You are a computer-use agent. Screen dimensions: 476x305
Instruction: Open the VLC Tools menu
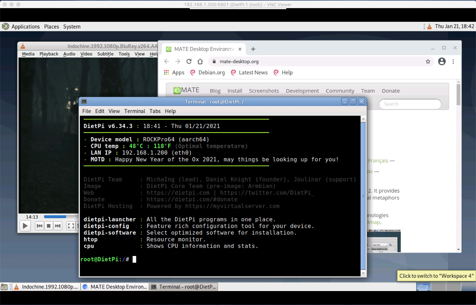coord(124,54)
